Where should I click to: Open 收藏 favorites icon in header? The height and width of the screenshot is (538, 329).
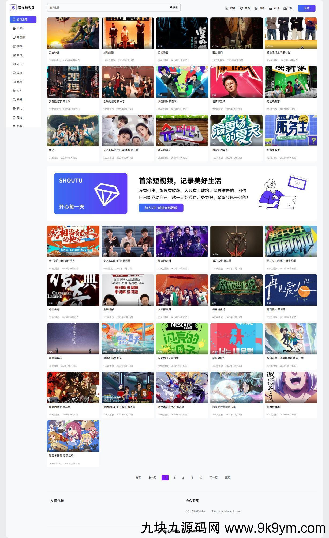pos(227,8)
